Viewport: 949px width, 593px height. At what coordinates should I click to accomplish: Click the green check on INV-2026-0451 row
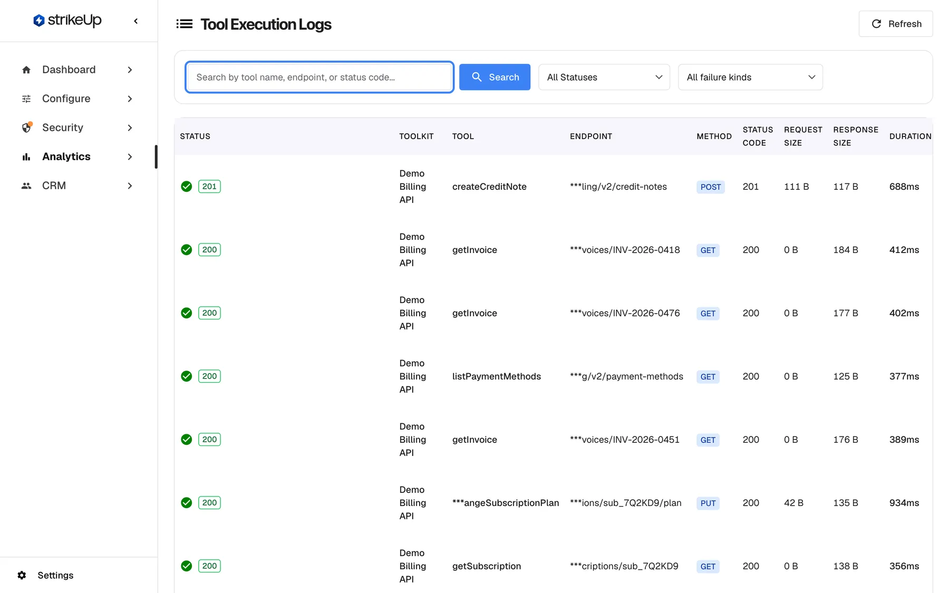[186, 440]
